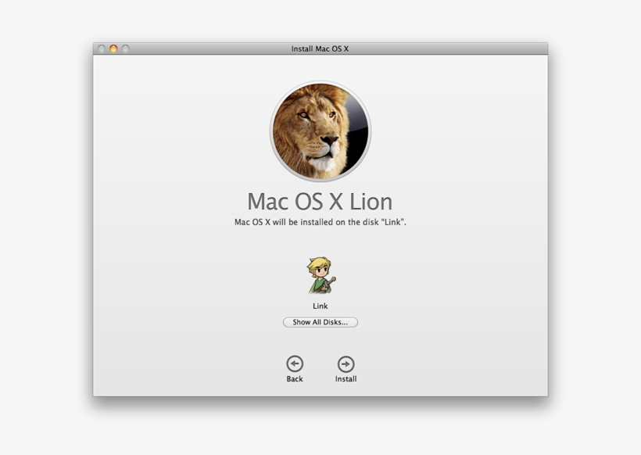
Task: Minimize the installer with the yellow button
Action: tap(113, 48)
